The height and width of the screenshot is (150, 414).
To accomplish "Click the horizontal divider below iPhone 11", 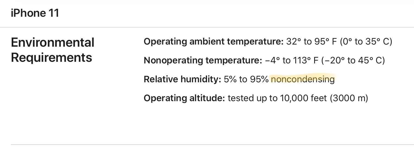I will pyautogui.click(x=207, y=27).
